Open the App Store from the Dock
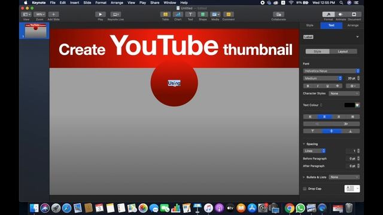This screenshot has height=215, width=383. (x=251, y=208)
